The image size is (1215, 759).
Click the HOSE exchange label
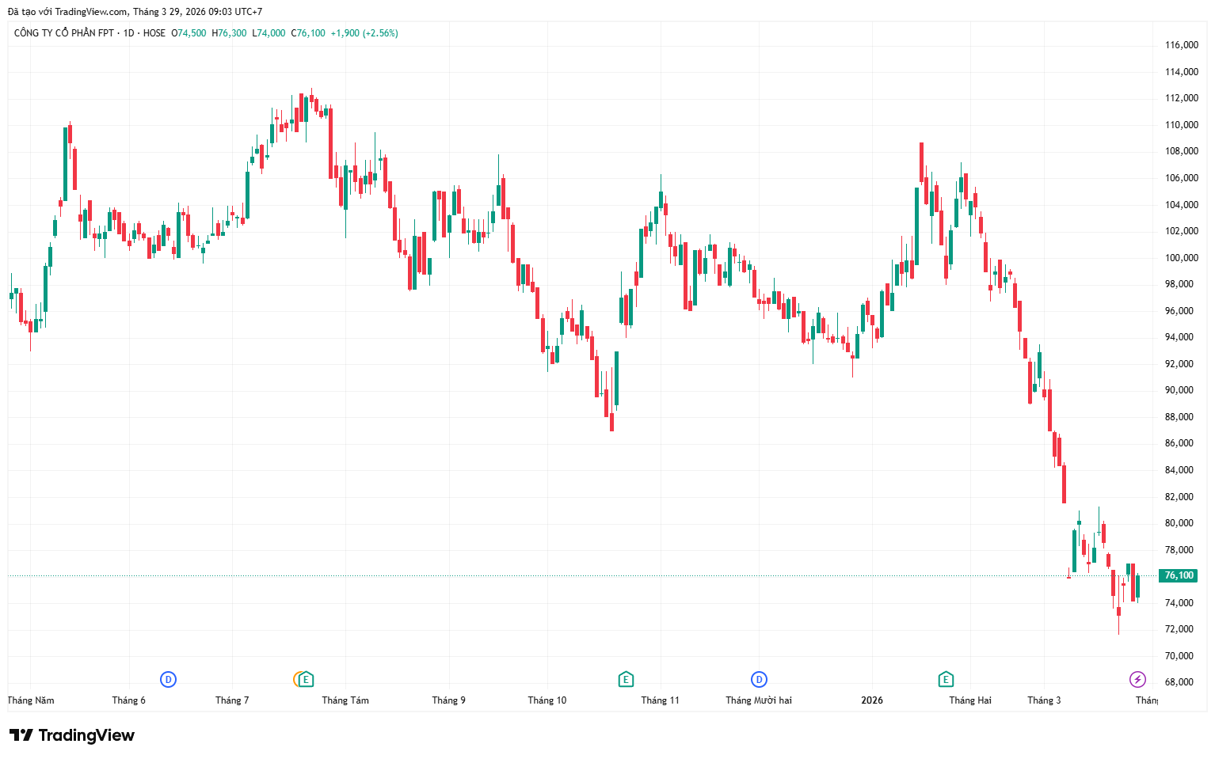[154, 33]
